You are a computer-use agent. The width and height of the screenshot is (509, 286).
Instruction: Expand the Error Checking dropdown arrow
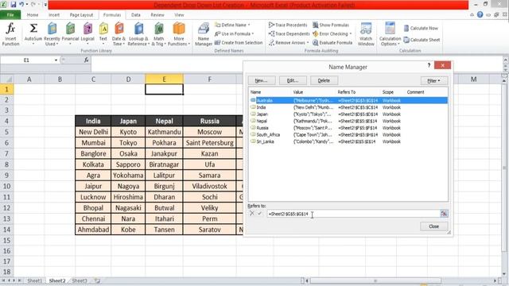point(351,33)
